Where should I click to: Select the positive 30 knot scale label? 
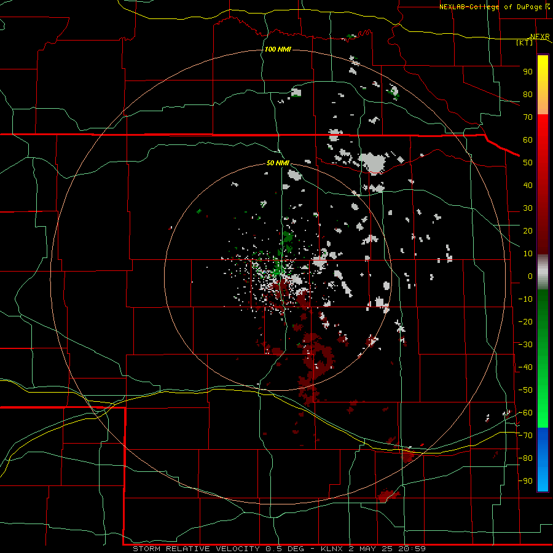click(x=528, y=208)
